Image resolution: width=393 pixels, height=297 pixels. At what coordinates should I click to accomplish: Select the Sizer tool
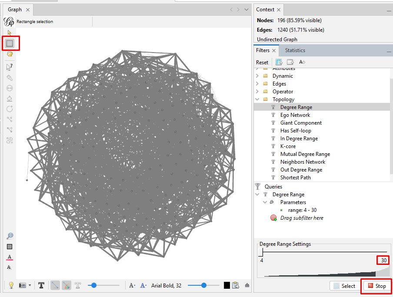coord(10,88)
